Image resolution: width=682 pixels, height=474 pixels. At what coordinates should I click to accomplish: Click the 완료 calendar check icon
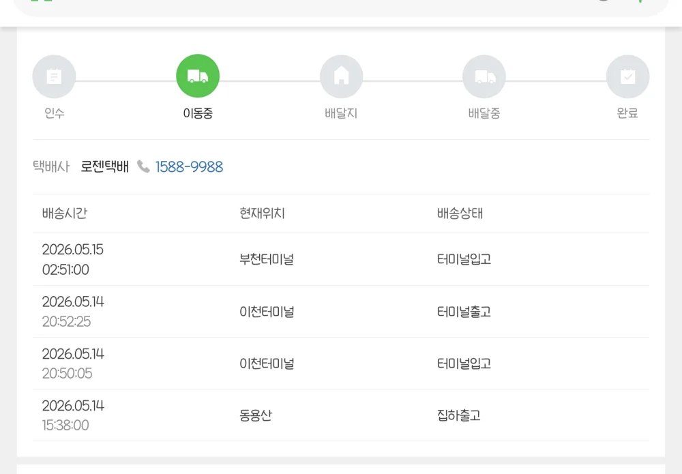pos(627,76)
